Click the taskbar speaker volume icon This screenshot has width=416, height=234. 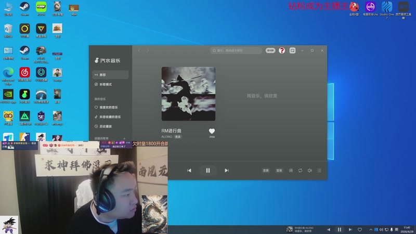(381, 229)
